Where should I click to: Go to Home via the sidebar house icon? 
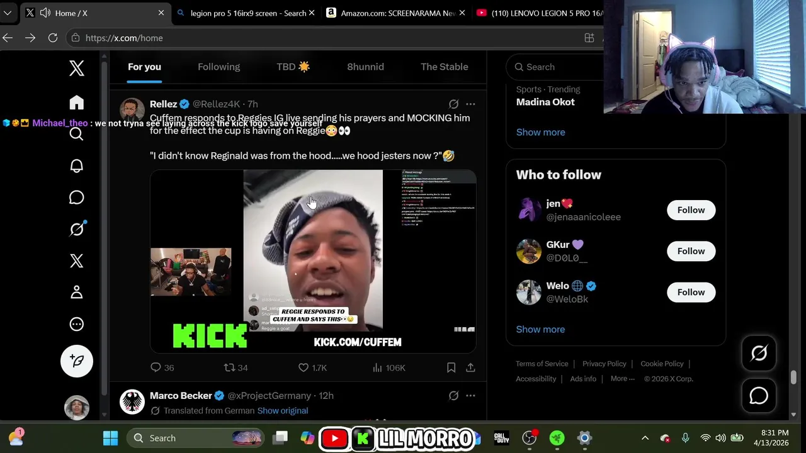click(x=77, y=103)
